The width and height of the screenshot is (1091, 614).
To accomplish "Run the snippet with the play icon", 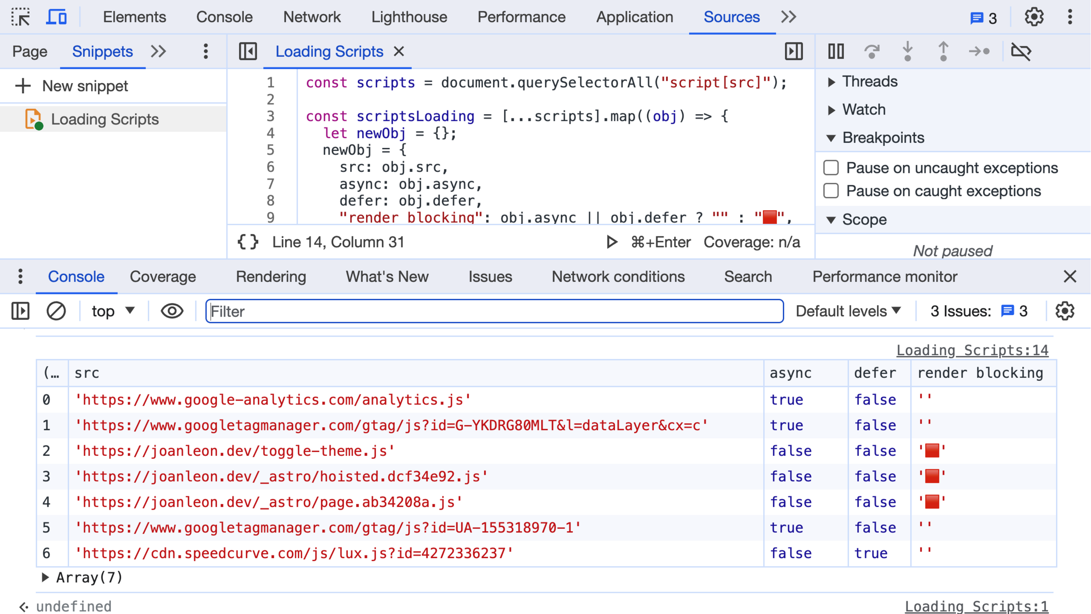I will pos(612,242).
